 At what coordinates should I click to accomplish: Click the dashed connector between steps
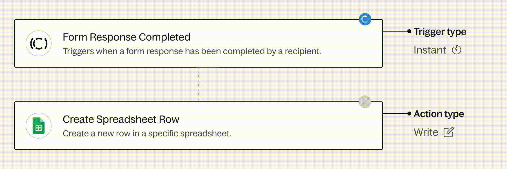(x=198, y=84)
